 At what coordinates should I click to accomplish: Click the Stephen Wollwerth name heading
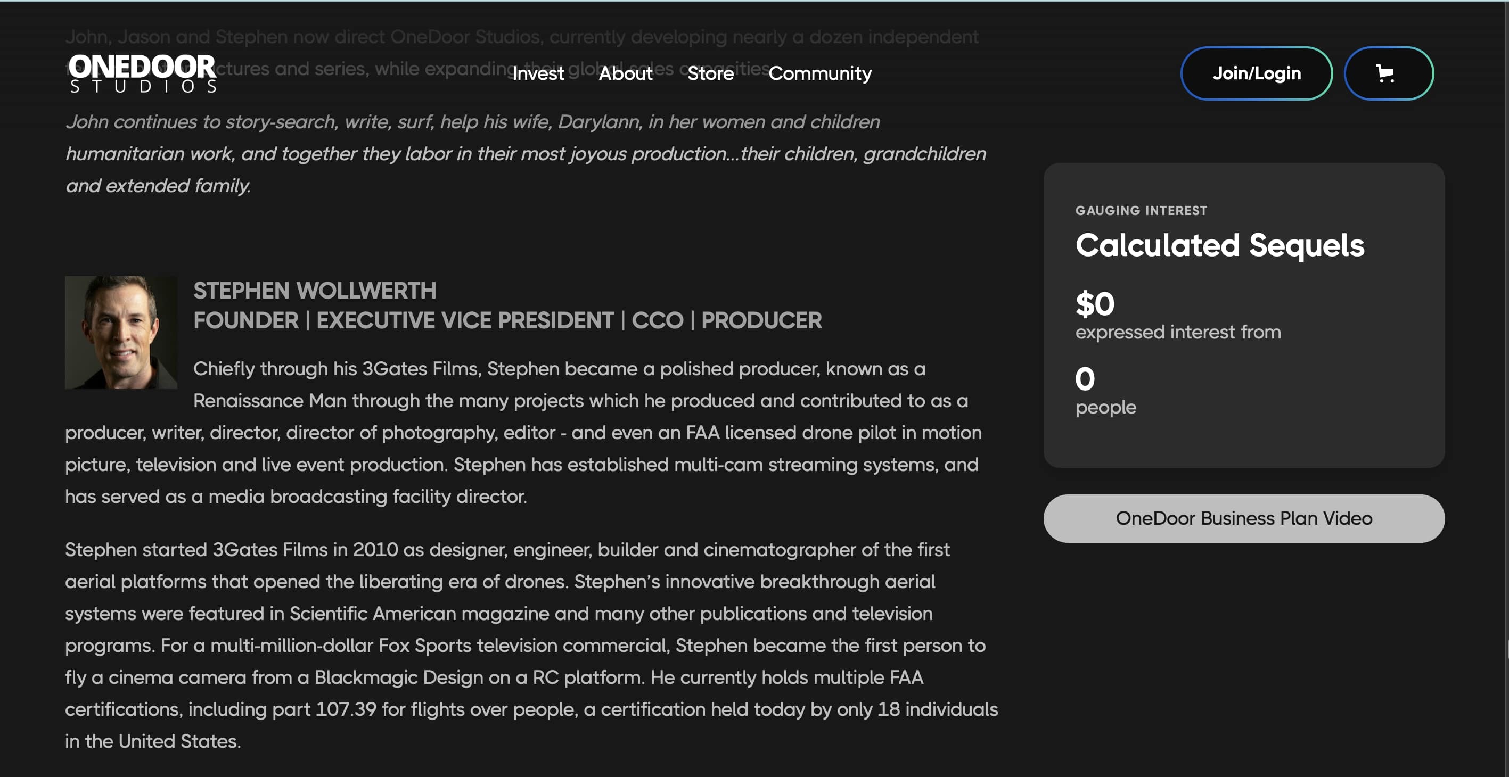(315, 291)
